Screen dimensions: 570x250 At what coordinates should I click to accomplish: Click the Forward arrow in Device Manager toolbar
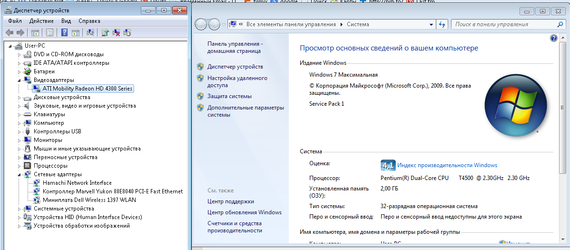point(20,33)
